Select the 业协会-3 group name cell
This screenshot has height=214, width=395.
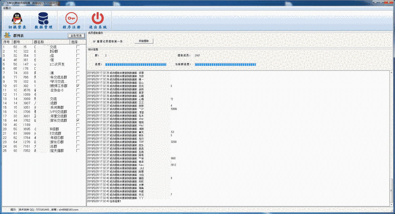click(x=52, y=90)
